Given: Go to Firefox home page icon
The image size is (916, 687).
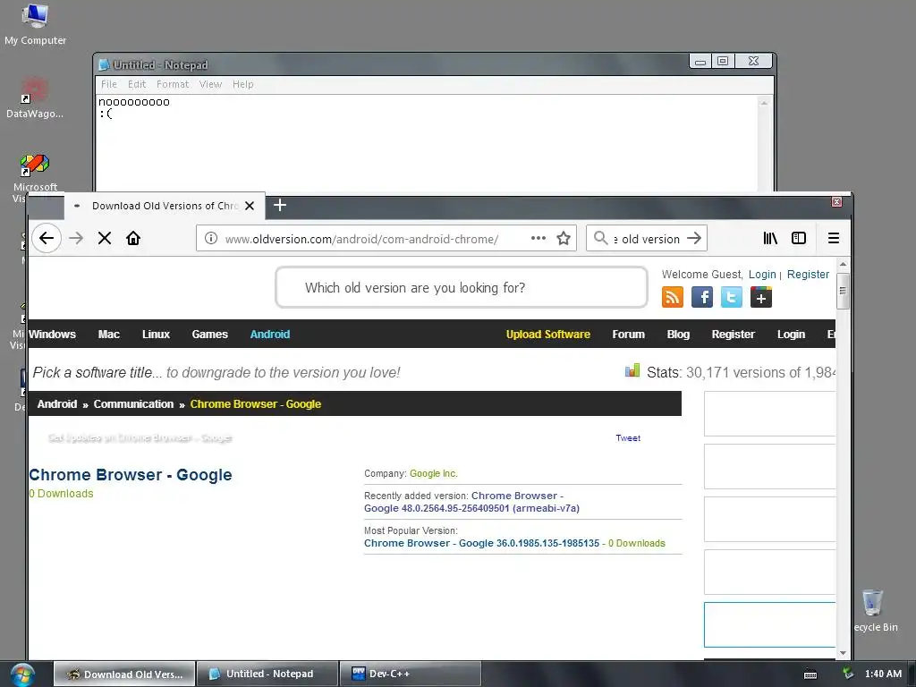Looking at the screenshot, I should (x=133, y=238).
